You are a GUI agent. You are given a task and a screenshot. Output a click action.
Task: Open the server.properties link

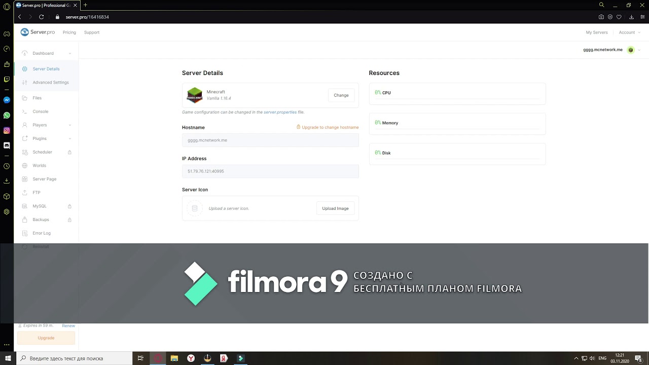click(x=280, y=112)
